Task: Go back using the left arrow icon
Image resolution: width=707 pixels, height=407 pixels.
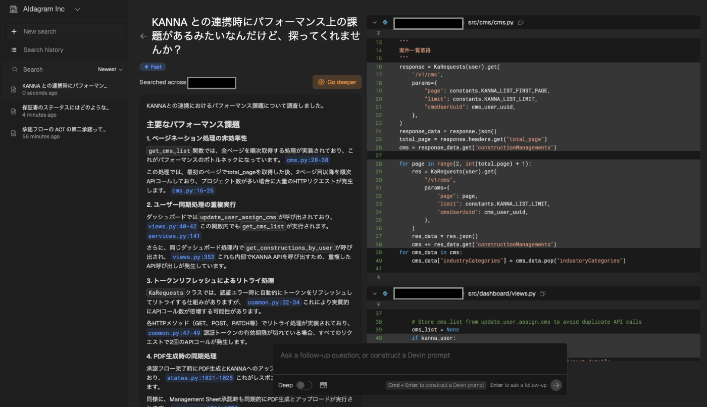Action: click(x=143, y=36)
